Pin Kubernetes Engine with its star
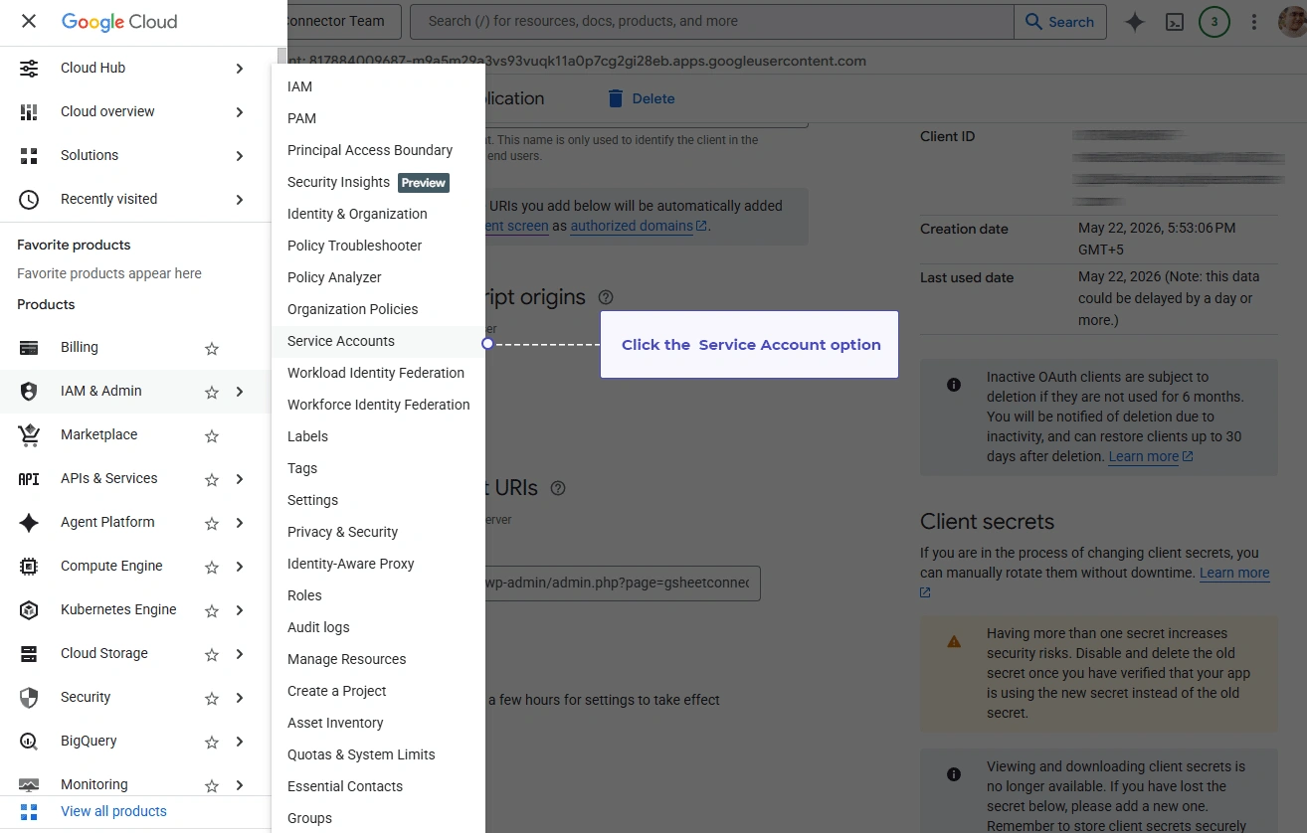Image resolution: width=1307 pixels, height=833 pixels. (212, 611)
